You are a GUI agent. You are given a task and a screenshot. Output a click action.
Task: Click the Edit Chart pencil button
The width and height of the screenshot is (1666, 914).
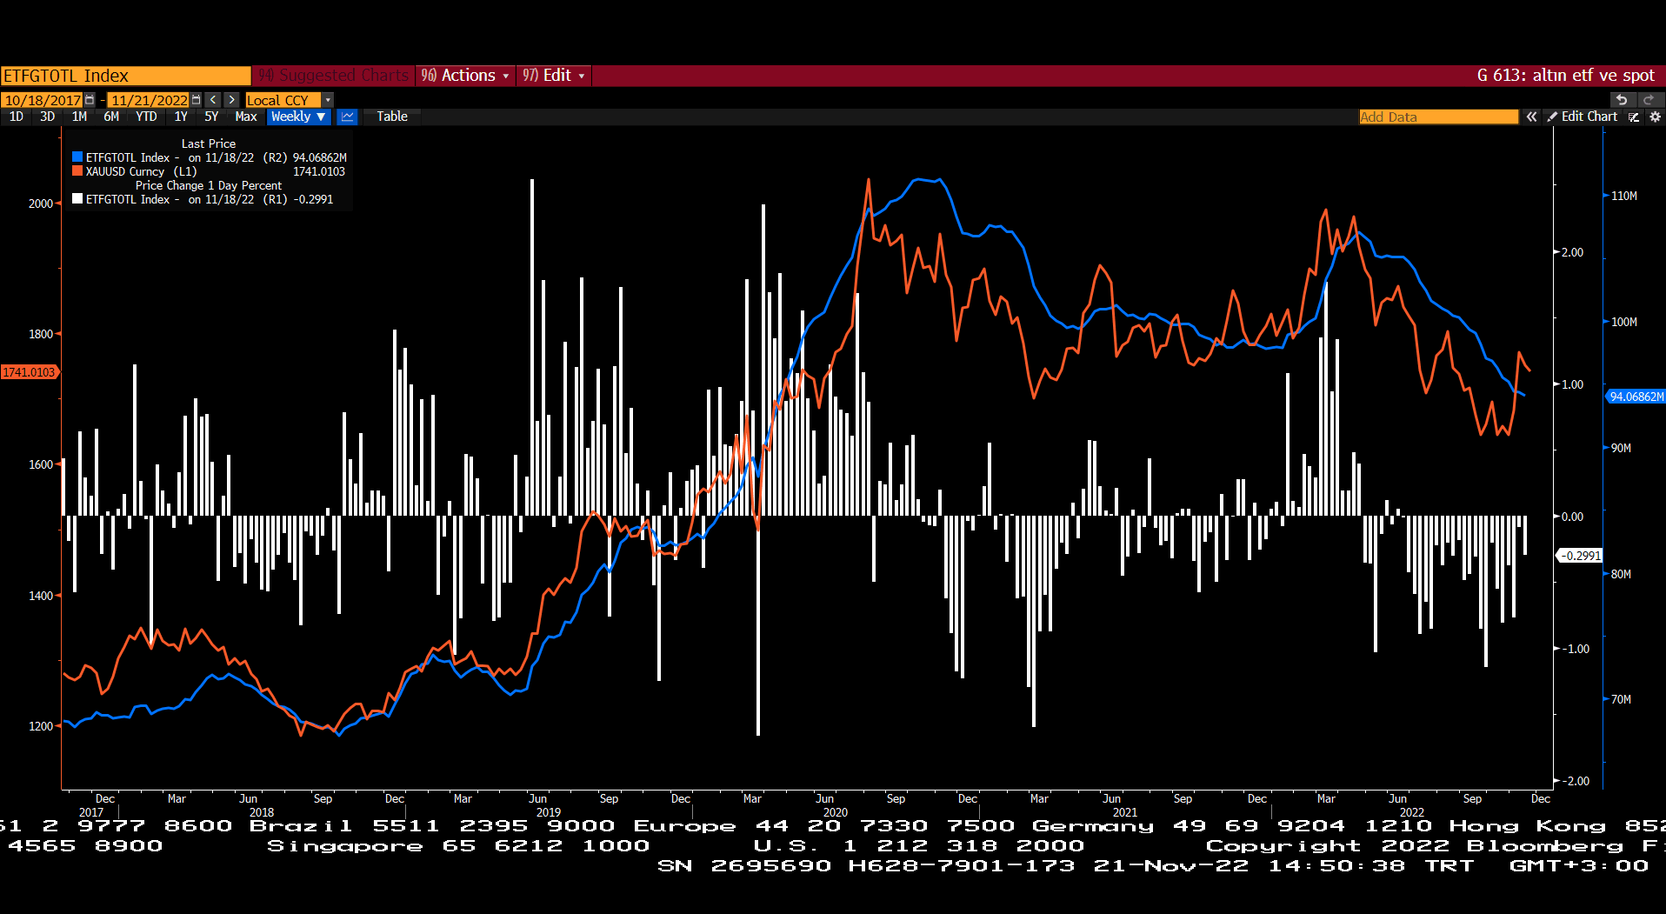[1583, 117]
